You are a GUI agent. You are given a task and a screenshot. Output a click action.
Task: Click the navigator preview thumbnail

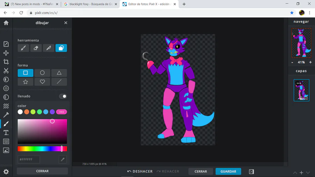pyautogui.click(x=301, y=43)
